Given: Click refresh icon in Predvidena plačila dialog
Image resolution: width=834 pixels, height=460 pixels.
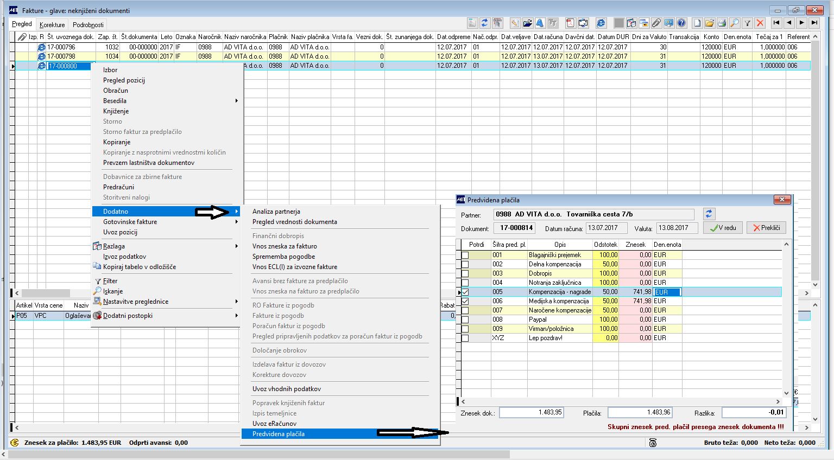Looking at the screenshot, I should (x=709, y=214).
